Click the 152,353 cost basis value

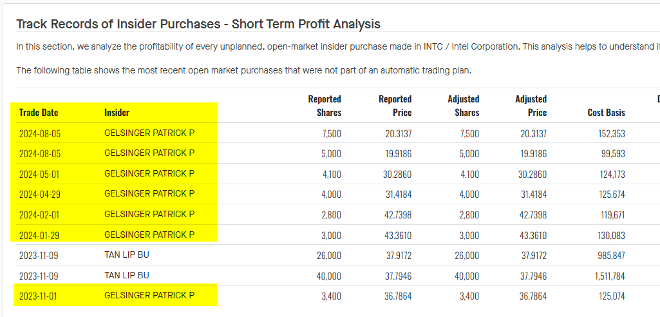pyautogui.click(x=611, y=134)
